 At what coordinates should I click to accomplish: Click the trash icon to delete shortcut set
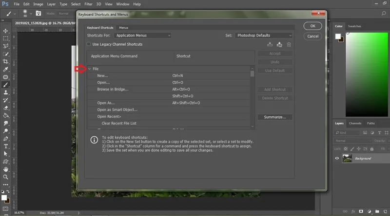(289, 44)
